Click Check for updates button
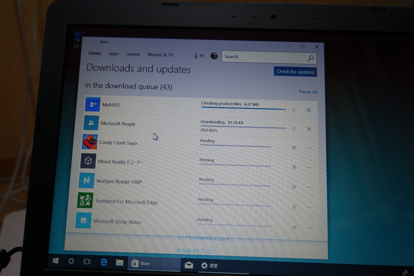The image size is (414, 276). pyautogui.click(x=295, y=72)
